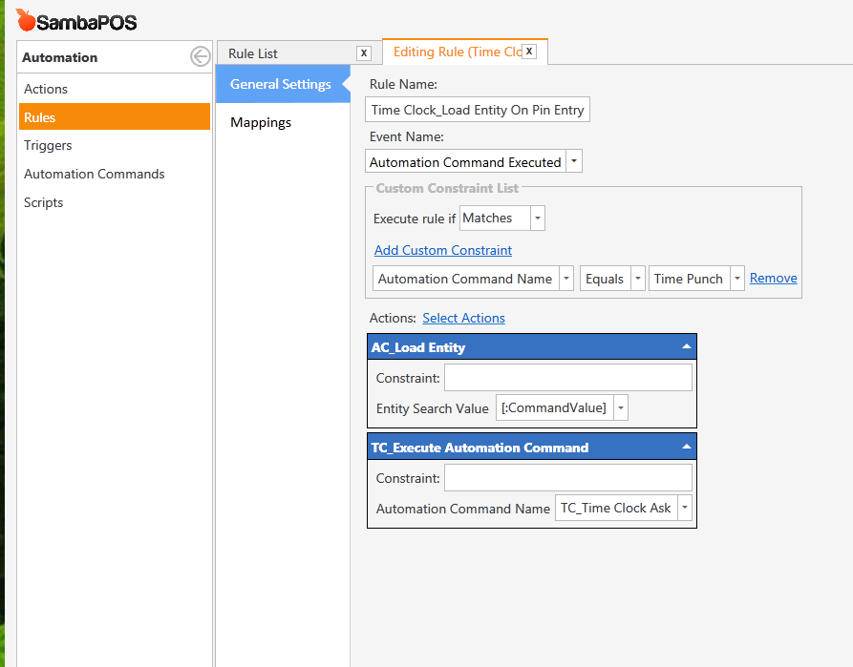
Task: Expand the Time Punch value dropdown
Action: tap(736, 279)
